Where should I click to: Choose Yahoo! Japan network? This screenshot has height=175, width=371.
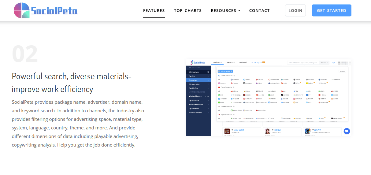[x=248, y=118]
